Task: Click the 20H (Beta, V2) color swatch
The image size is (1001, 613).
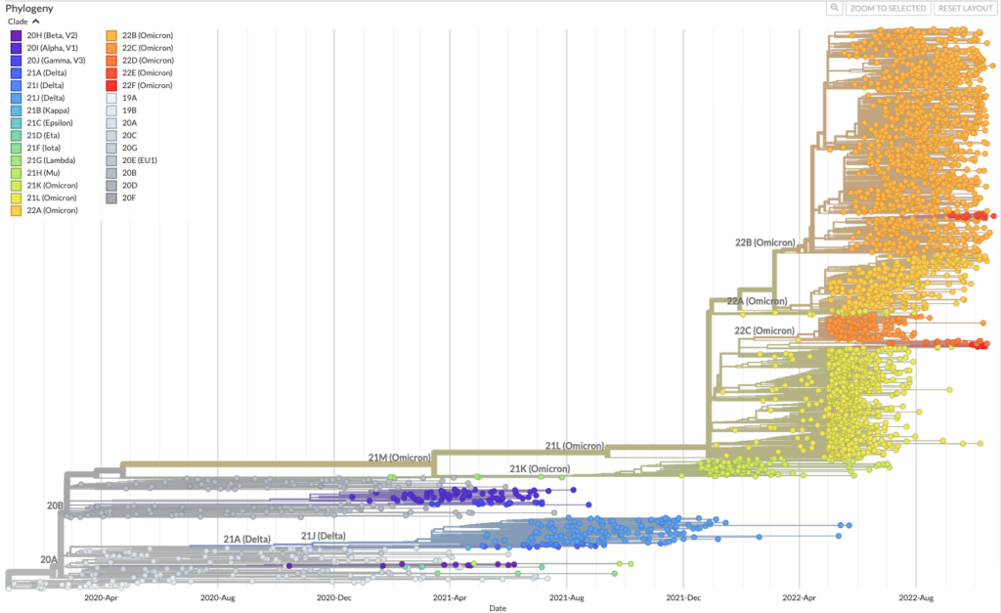Action: pyautogui.click(x=14, y=34)
